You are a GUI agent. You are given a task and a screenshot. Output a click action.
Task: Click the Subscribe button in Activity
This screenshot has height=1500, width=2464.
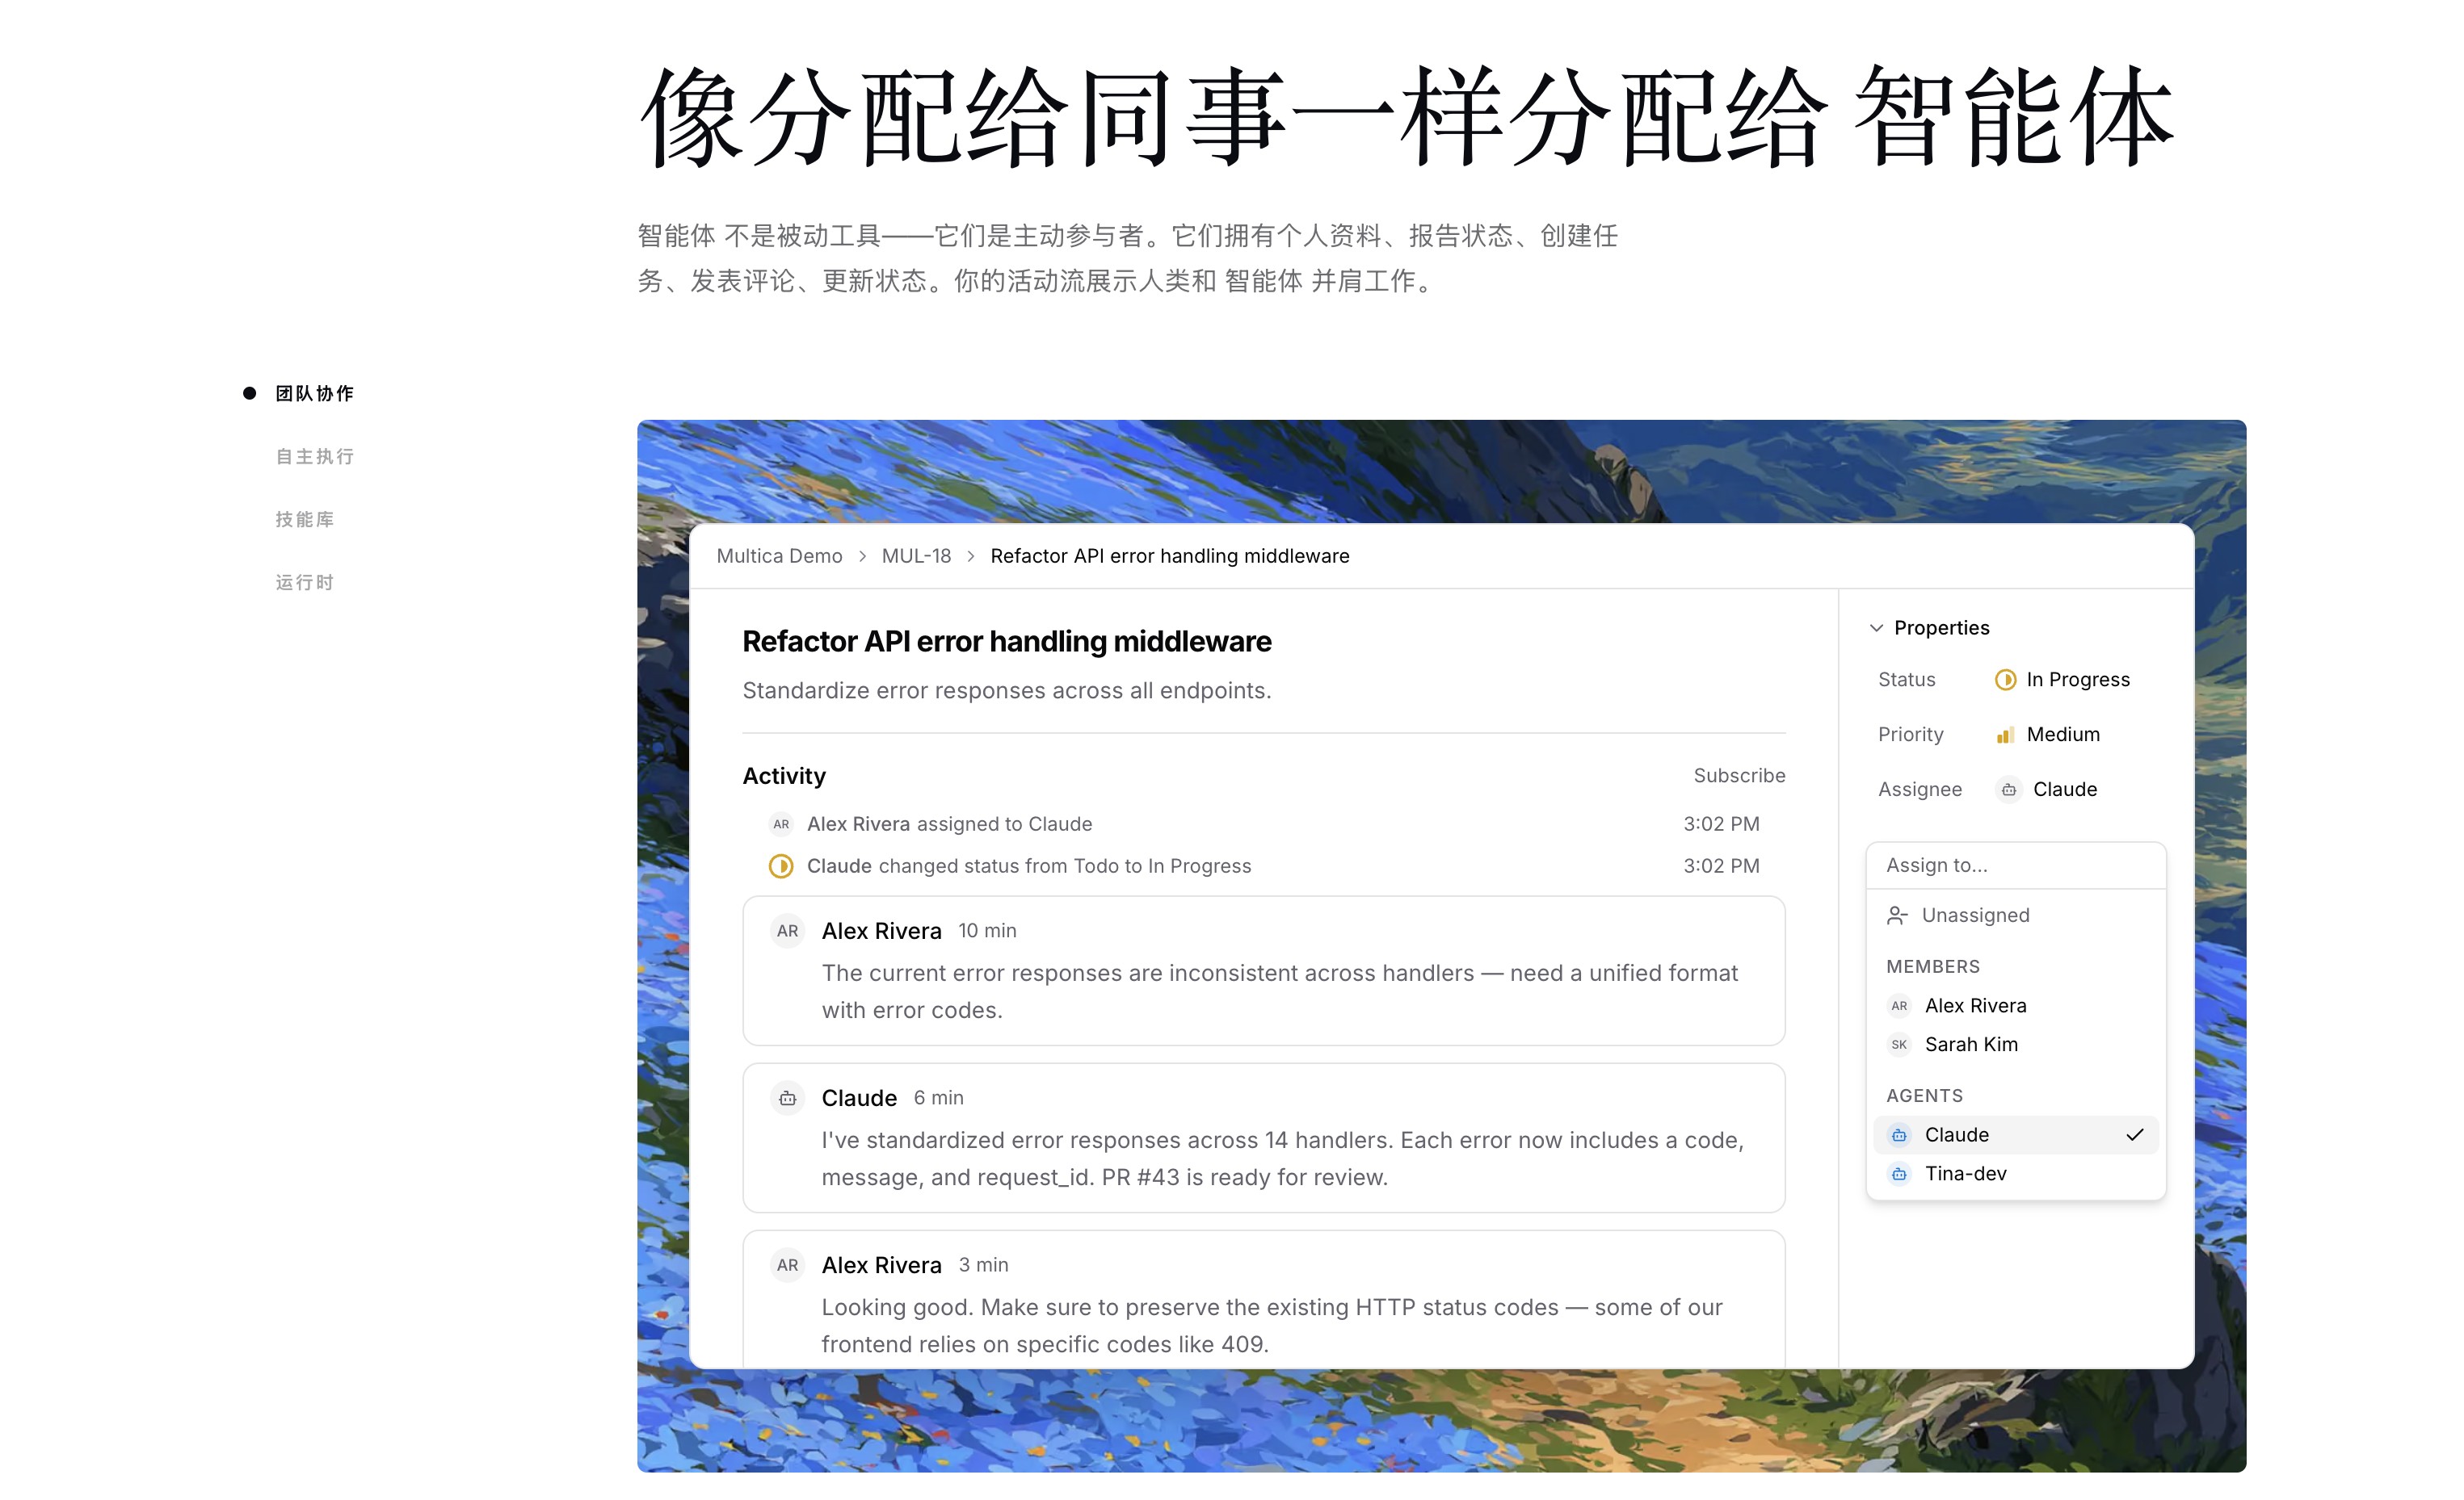click(x=1739, y=776)
